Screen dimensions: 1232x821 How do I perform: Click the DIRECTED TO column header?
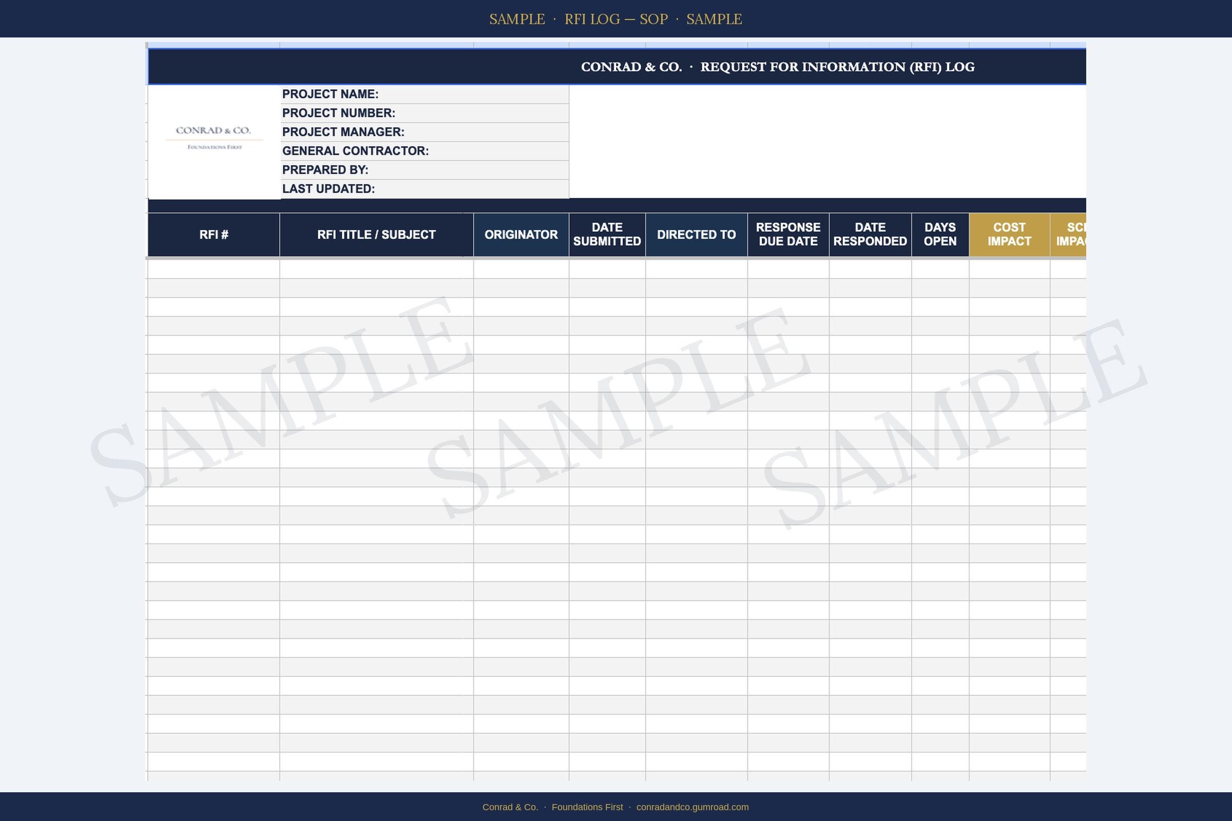point(697,234)
